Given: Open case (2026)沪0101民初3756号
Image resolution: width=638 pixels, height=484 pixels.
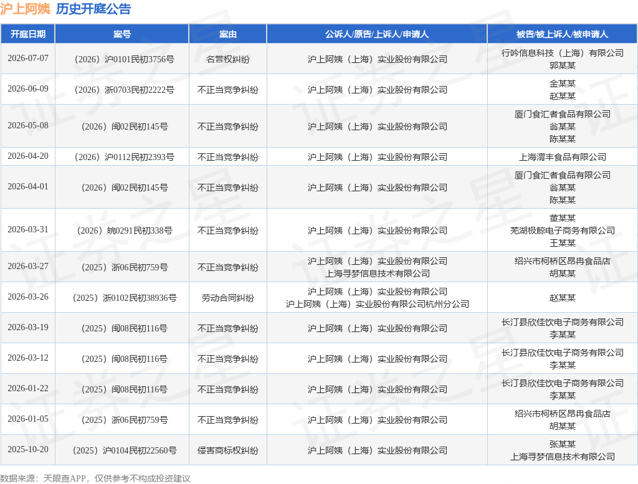Looking at the screenshot, I should (125, 59).
